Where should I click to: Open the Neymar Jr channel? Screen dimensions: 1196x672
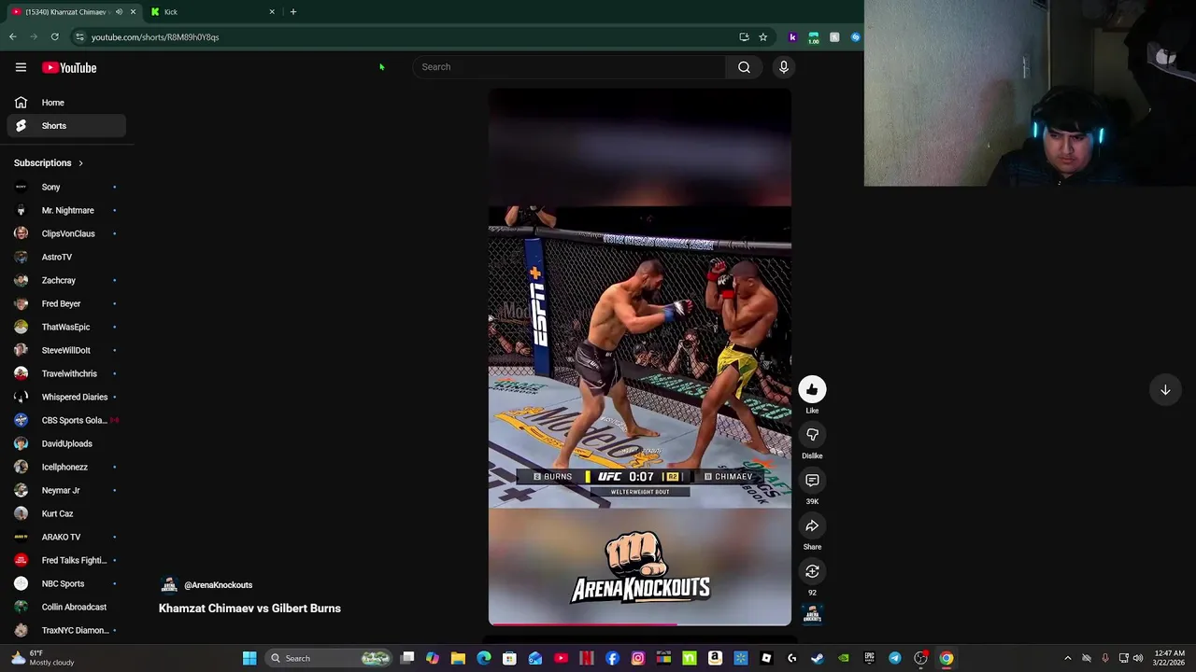coord(66,490)
